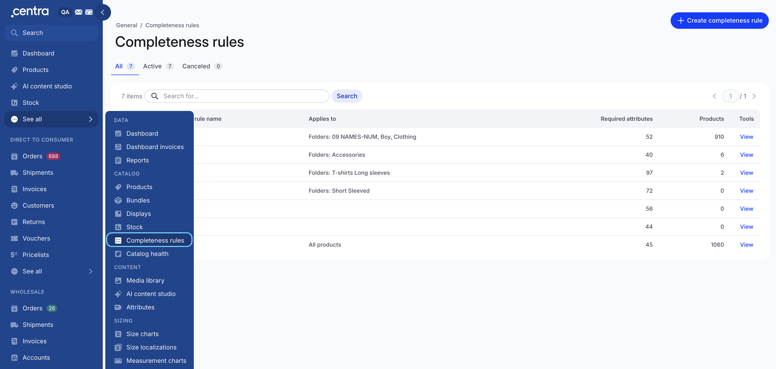Screen dimensions: 776x369
Task: Open Reports in the Data section
Action: [x=149, y=160]
